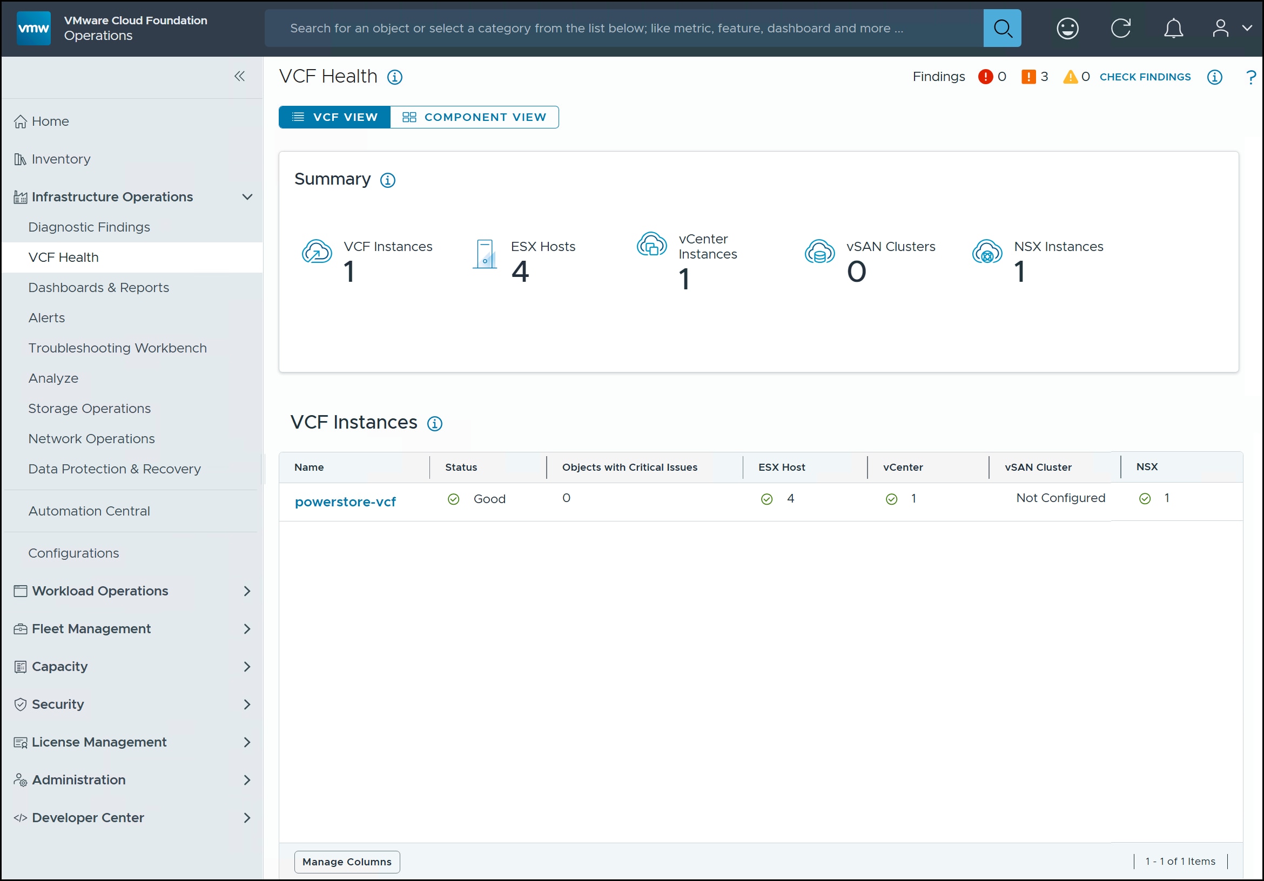Click info icon beside VCF Instances heading
Viewport: 1264px width, 881px height.
(x=434, y=423)
